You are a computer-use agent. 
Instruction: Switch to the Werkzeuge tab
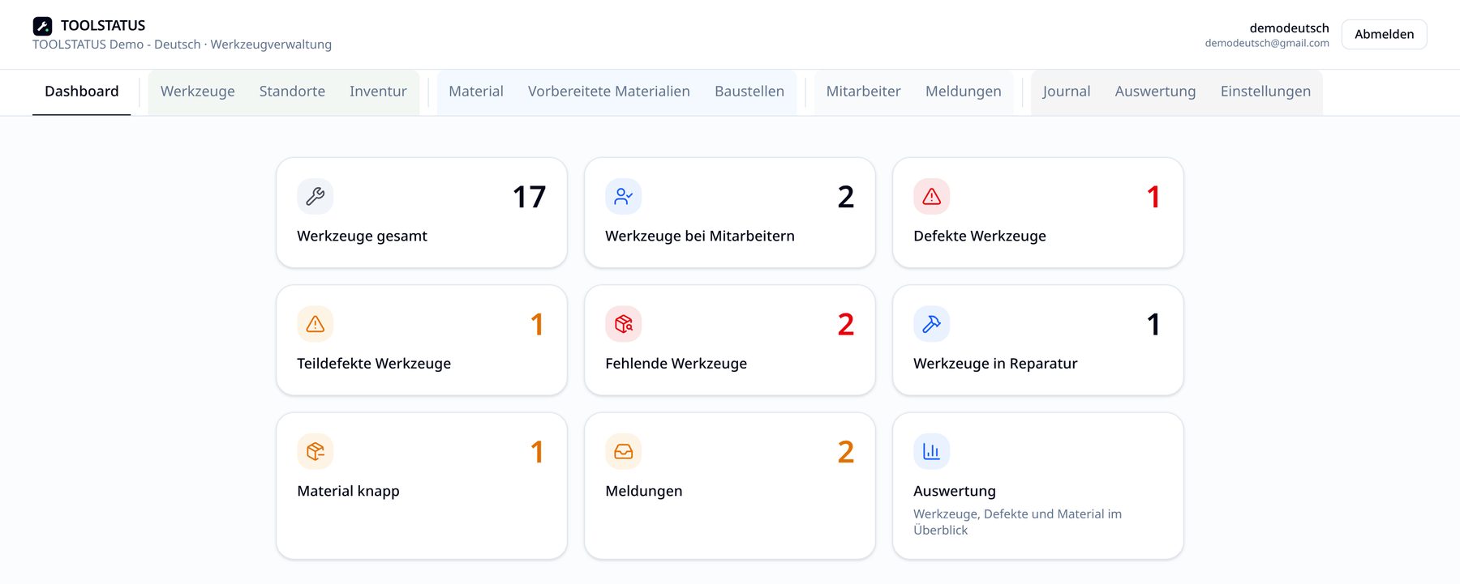[x=198, y=92]
